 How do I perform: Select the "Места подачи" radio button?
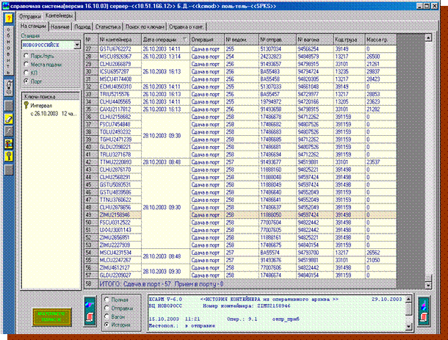(x=26, y=65)
